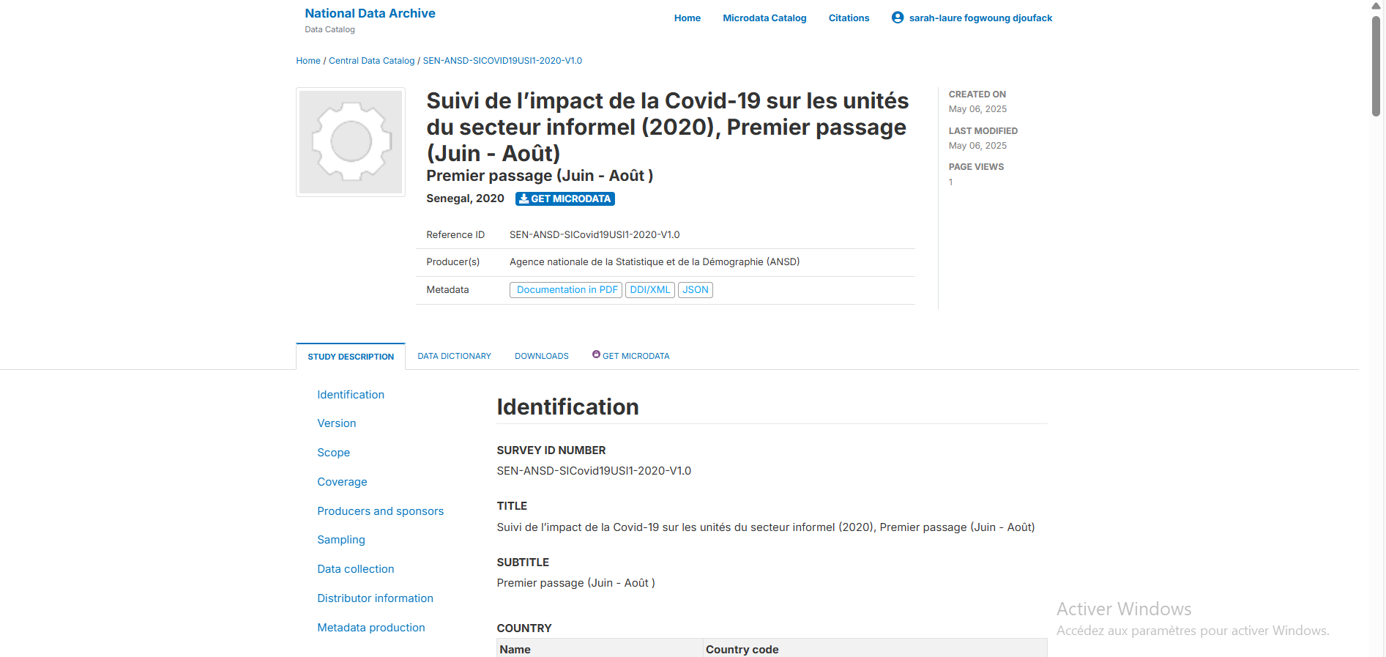Click the National Data Archive site title
Screen dimensions: 1386x657
point(370,13)
